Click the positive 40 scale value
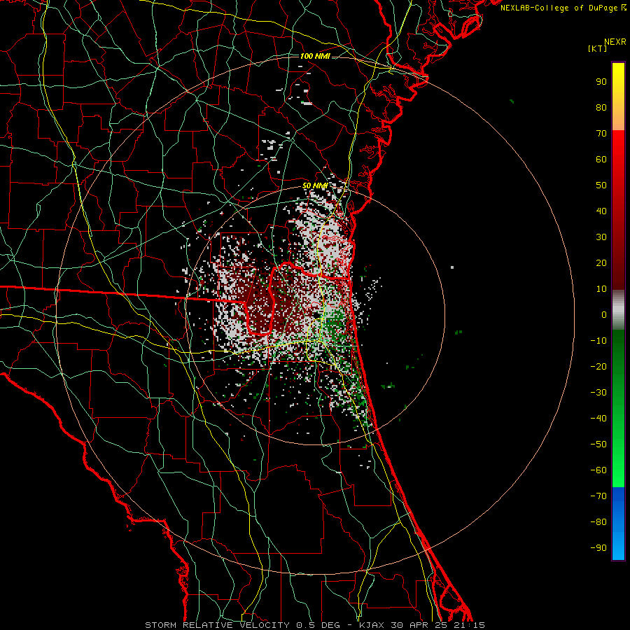 click(x=601, y=211)
